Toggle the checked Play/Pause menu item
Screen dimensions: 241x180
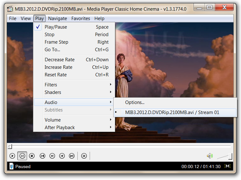point(74,27)
